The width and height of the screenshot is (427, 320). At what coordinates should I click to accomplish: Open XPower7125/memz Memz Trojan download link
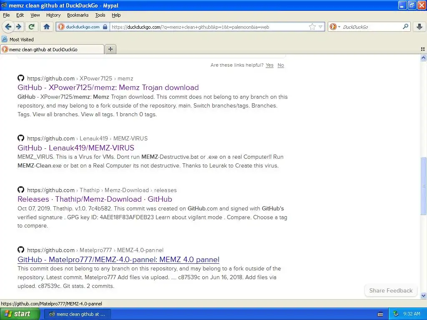pos(108,87)
